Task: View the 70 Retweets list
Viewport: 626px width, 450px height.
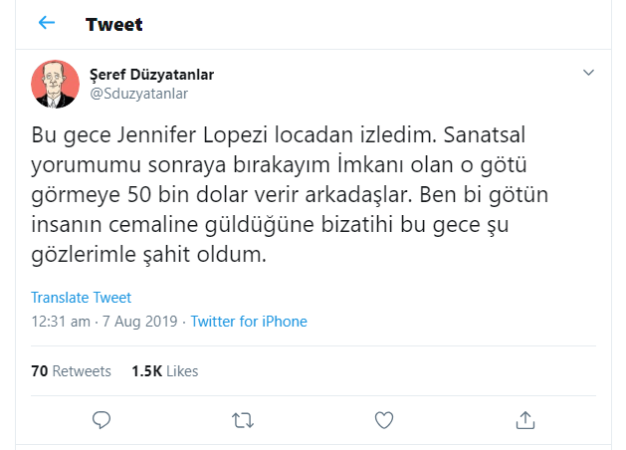Action: (x=71, y=371)
